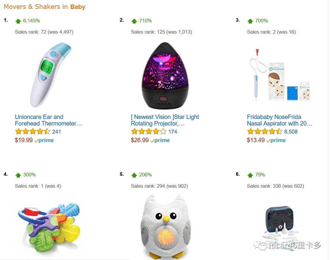The height and width of the screenshot is (260, 332).
Task: Open the Fridababy NoseFrida Nasal Aspirator link
Action: click(x=279, y=120)
